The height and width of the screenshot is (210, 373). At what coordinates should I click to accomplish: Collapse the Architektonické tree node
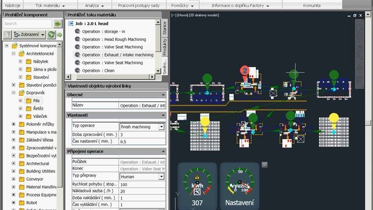tap(13, 54)
